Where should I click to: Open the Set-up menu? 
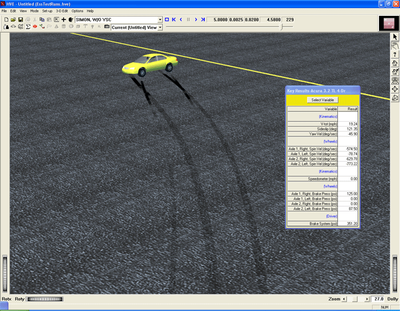tap(47, 11)
